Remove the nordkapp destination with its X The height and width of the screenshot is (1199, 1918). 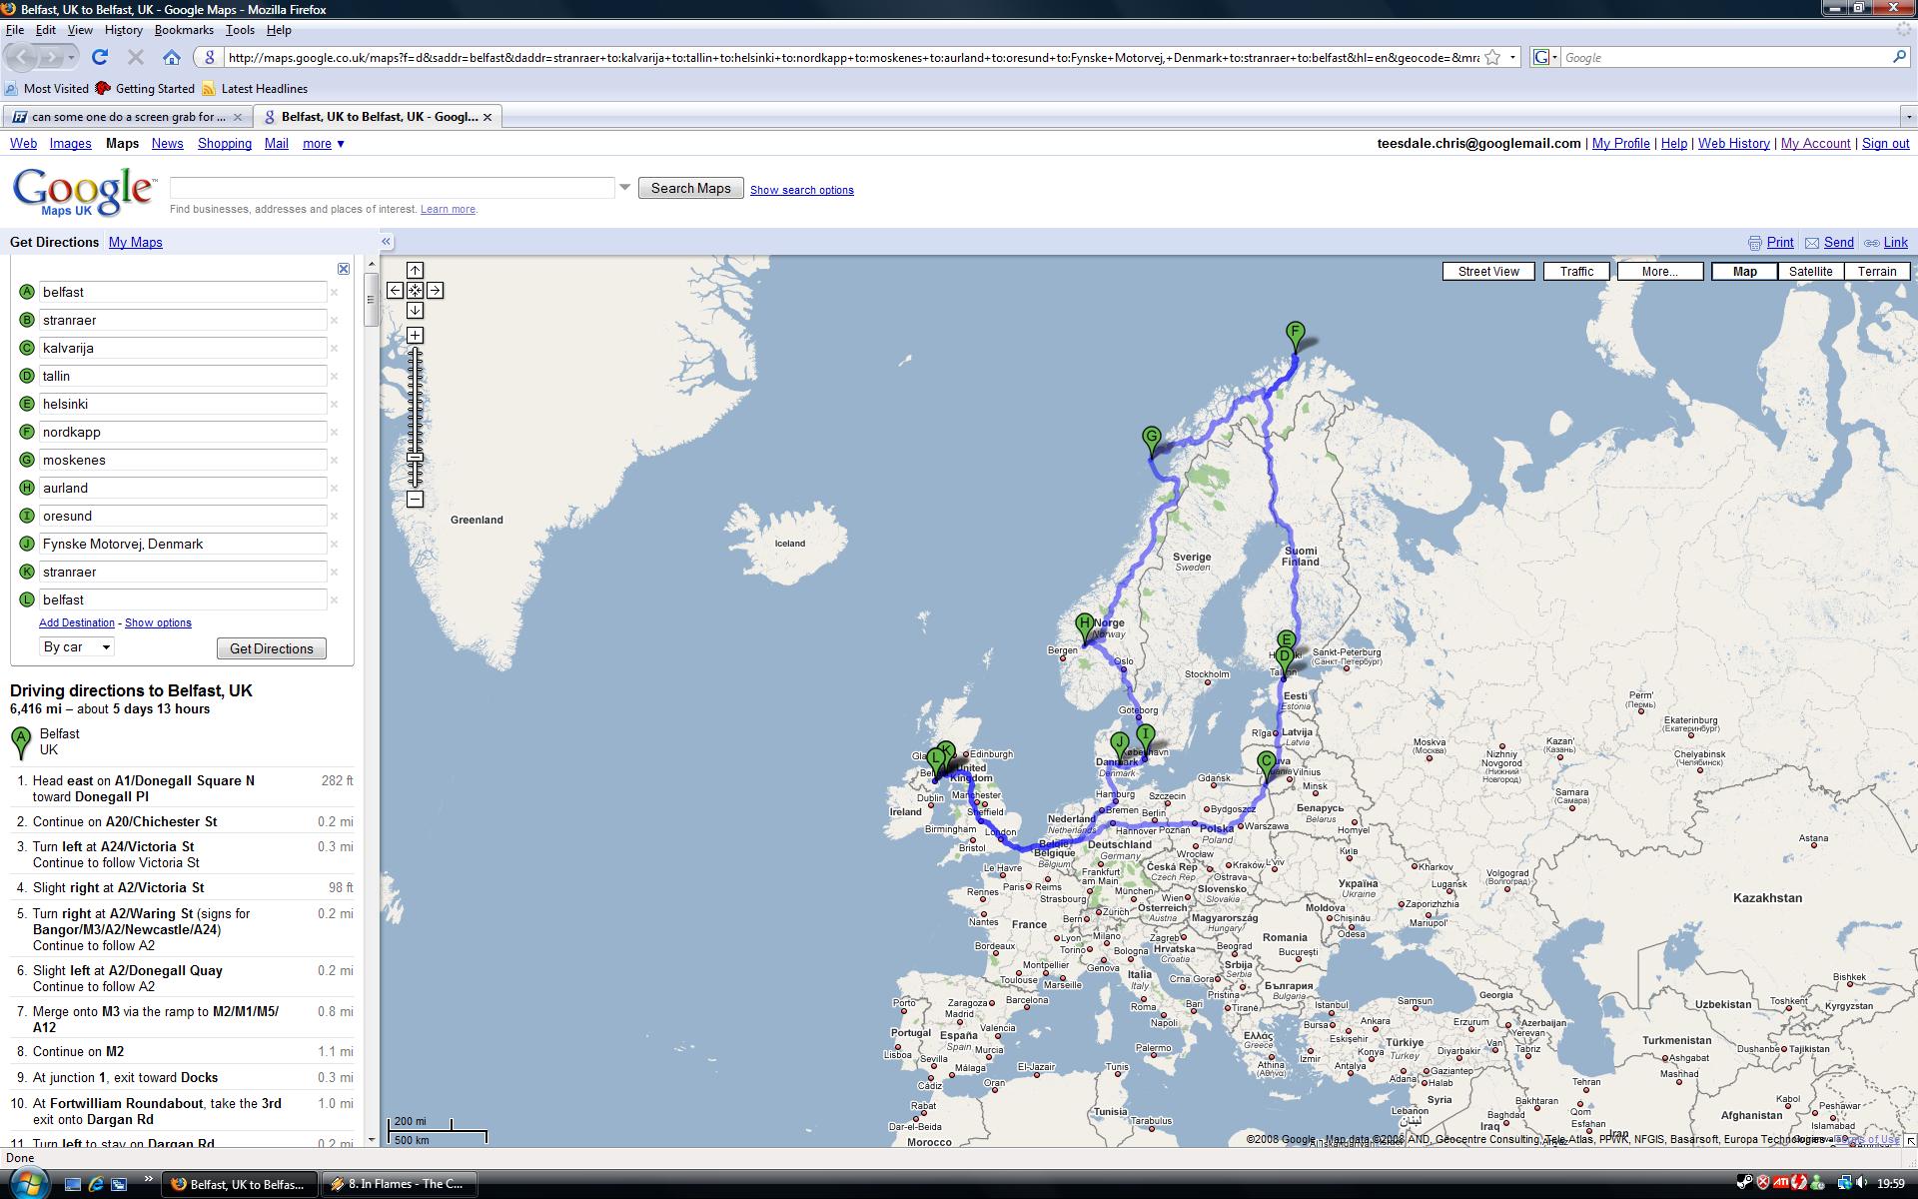[335, 433]
